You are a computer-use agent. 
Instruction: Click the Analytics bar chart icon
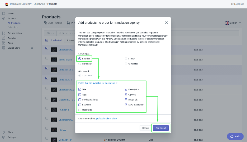click(x=4, y=38)
